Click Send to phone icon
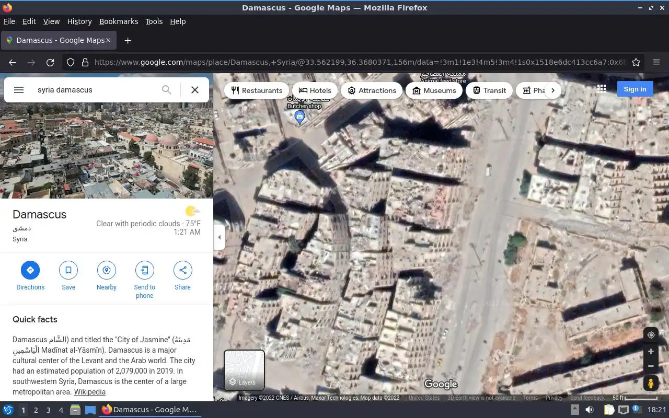669x418 pixels. point(145,270)
